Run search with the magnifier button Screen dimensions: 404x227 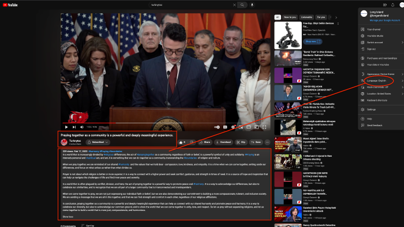coord(242,5)
